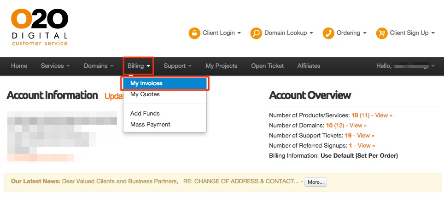Click the Account Overview heading
Viewport: 444px width, 198px height.
tap(310, 95)
